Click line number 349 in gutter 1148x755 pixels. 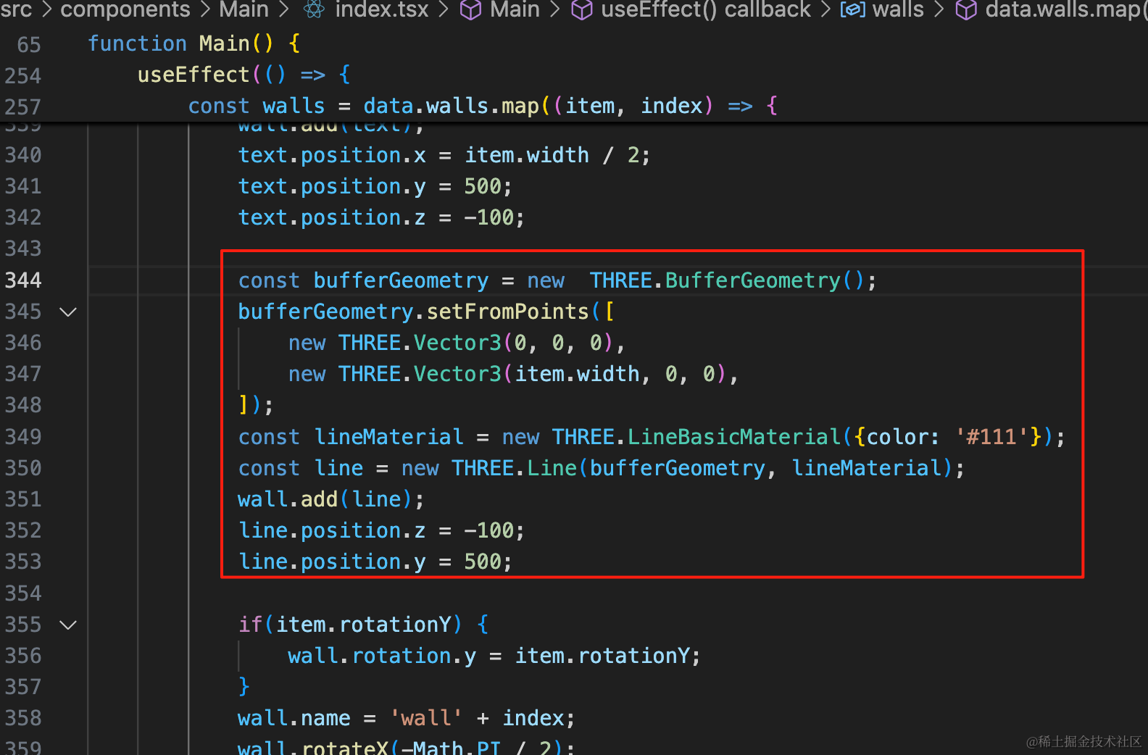(x=23, y=437)
